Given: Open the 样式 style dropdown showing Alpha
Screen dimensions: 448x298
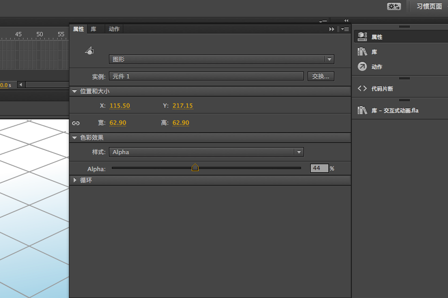Looking at the screenshot, I should point(206,152).
